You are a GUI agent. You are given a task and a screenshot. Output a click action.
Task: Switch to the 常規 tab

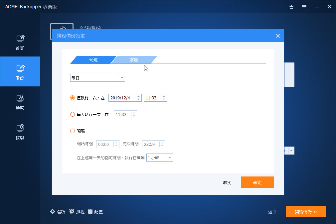[x=93, y=60]
